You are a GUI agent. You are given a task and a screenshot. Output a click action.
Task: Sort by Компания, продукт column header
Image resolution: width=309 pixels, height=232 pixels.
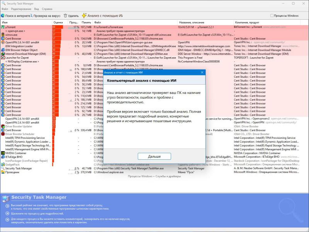247,22
